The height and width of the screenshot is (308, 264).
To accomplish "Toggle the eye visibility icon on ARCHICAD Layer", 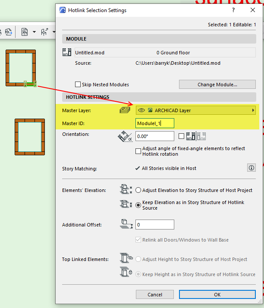I will click(x=141, y=110).
